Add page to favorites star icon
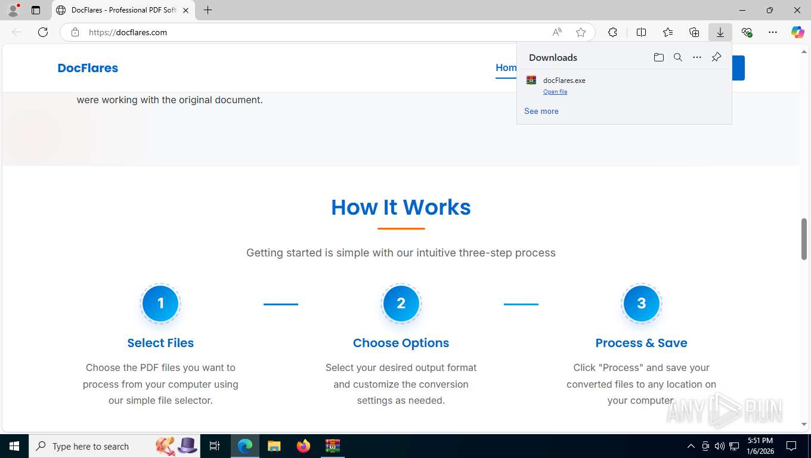 (581, 32)
